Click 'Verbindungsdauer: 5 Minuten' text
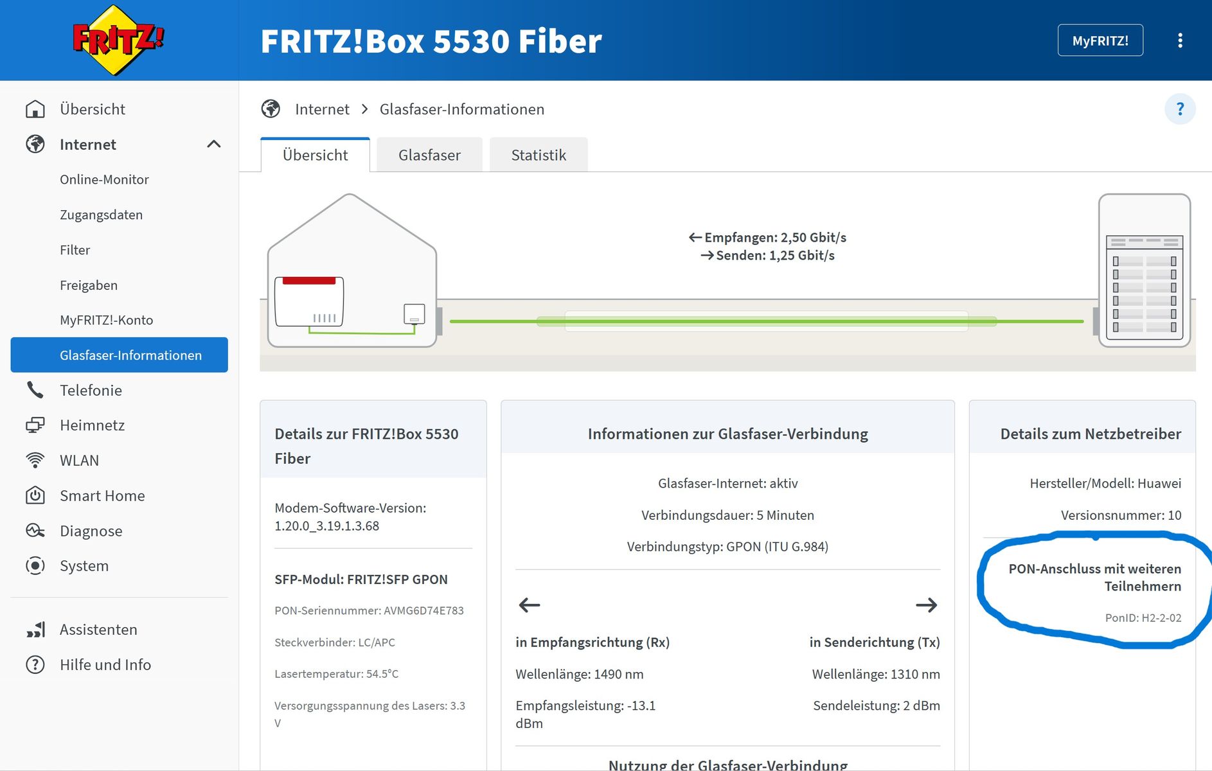This screenshot has width=1212, height=771. tap(727, 515)
